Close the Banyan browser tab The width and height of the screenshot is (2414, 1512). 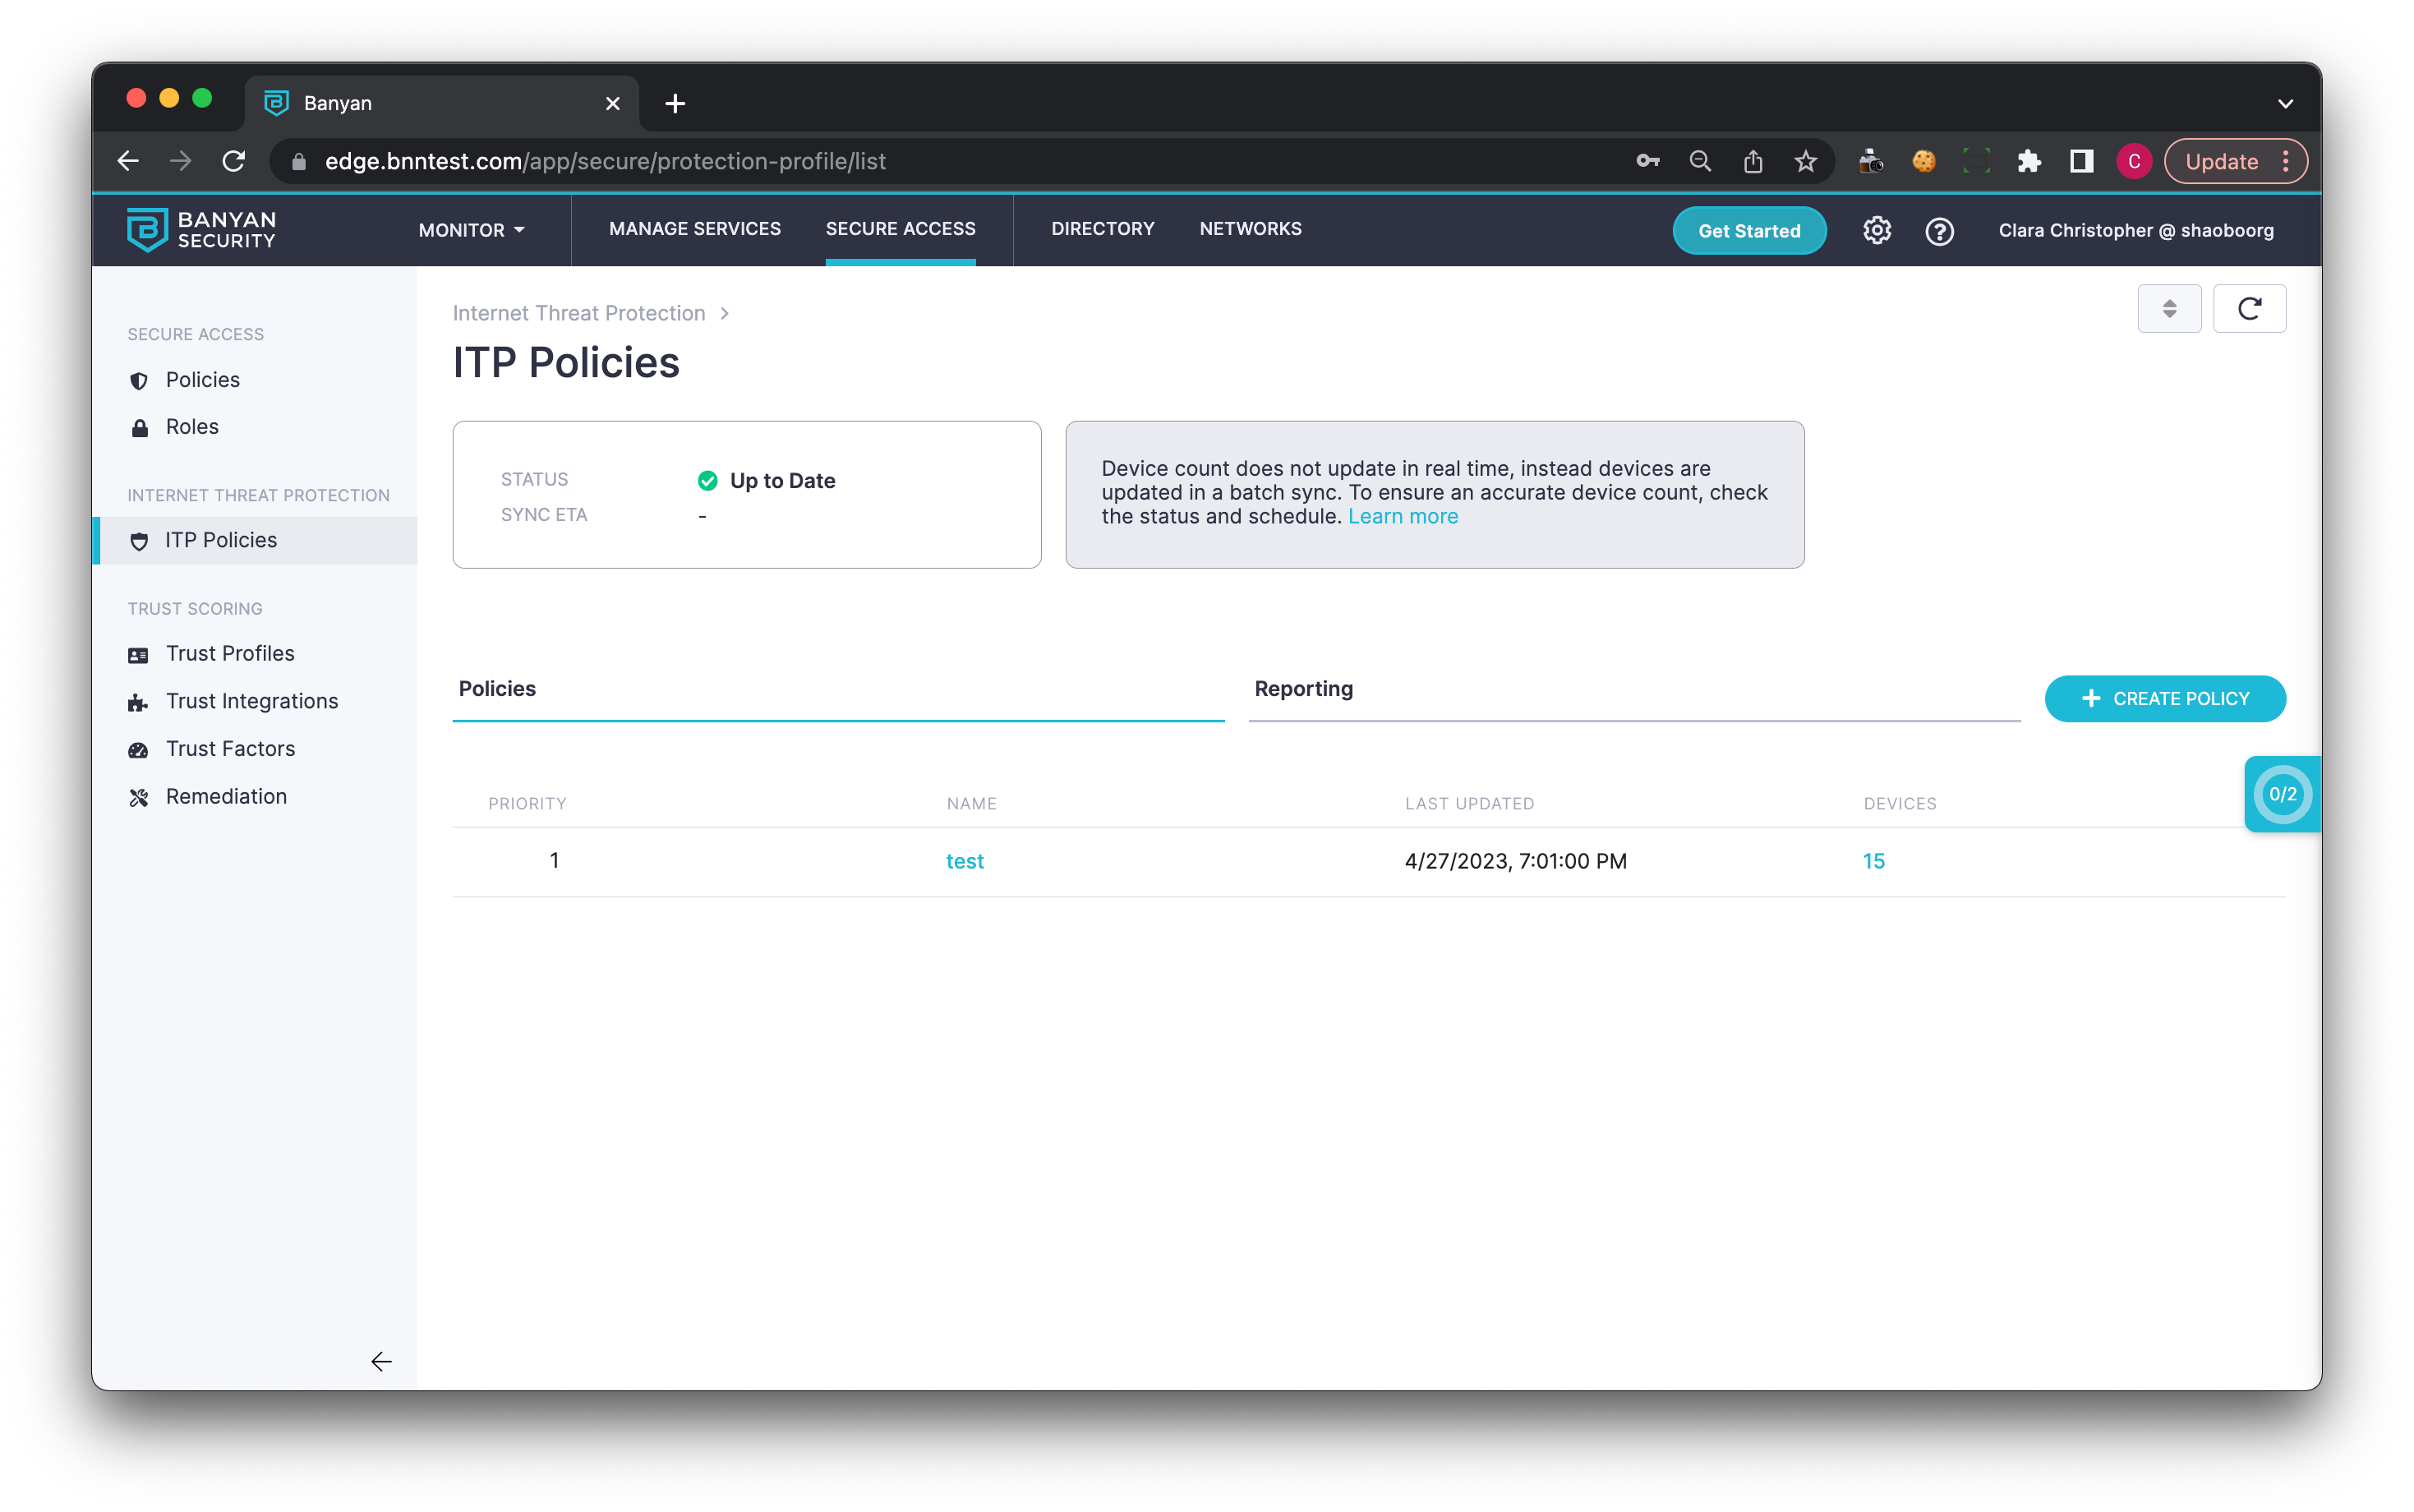(613, 103)
